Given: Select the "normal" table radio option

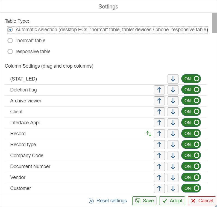Looking at the screenshot, I should tap(10, 41).
